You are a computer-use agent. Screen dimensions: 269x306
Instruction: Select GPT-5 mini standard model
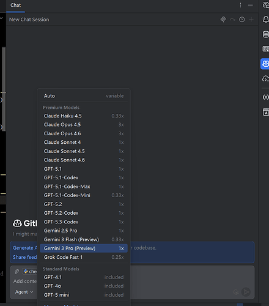[x=84, y=295]
